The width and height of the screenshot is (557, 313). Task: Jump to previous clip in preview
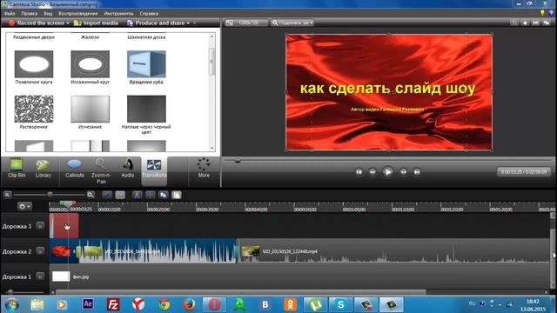click(x=359, y=172)
